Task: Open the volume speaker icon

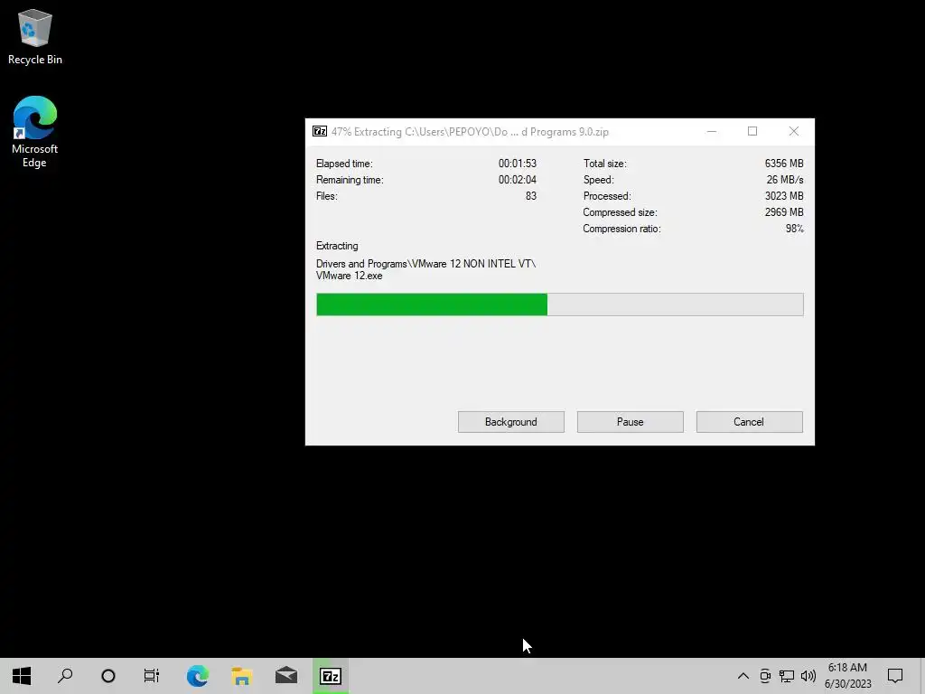Action: pyautogui.click(x=808, y=676)
